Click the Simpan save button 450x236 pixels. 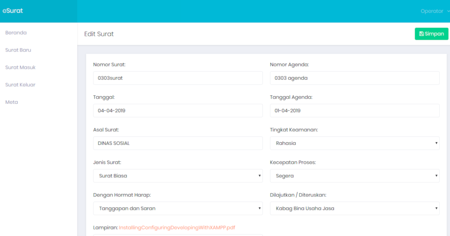[432, 34]
